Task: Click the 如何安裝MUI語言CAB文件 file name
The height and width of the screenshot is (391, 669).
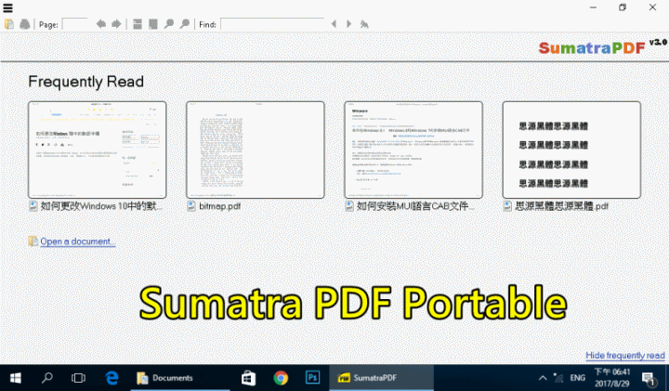Action: pyautogui.click(x=415, y=206)
